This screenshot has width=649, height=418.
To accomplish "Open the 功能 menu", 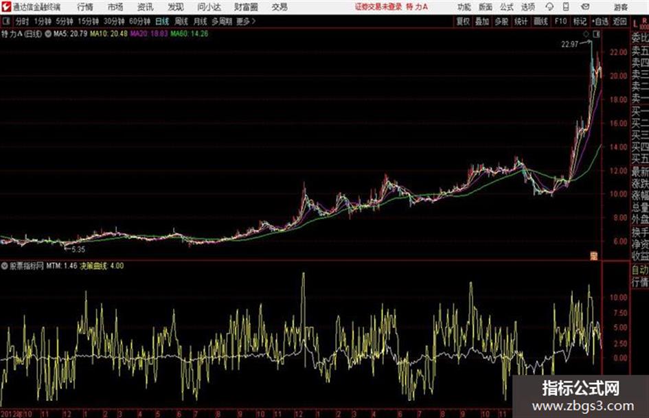I will (x=464, y=7).
